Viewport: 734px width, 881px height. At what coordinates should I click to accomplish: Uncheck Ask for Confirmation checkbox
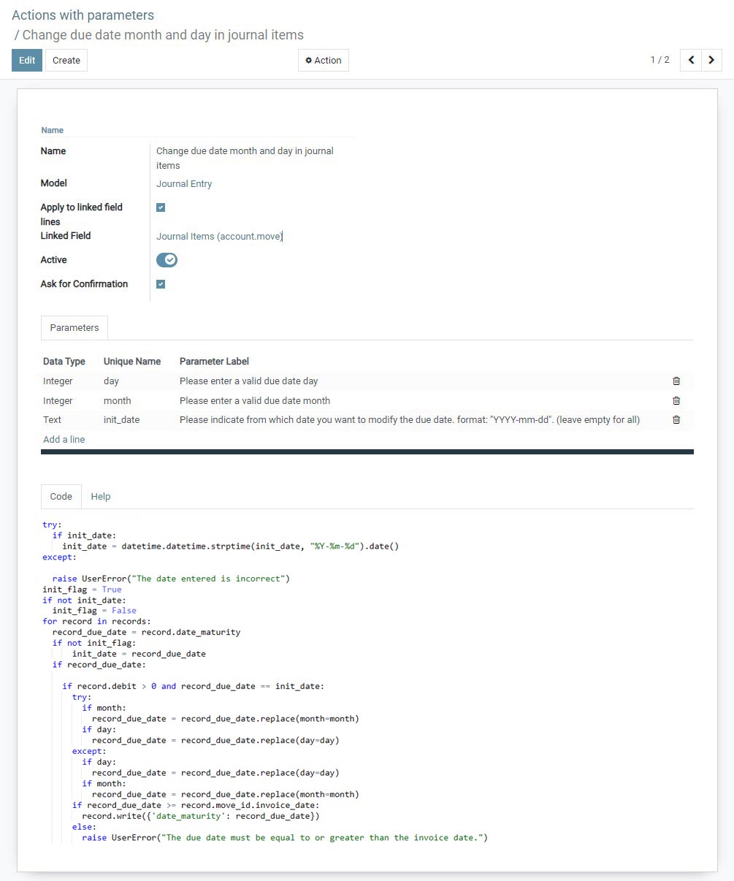(161, 284)
